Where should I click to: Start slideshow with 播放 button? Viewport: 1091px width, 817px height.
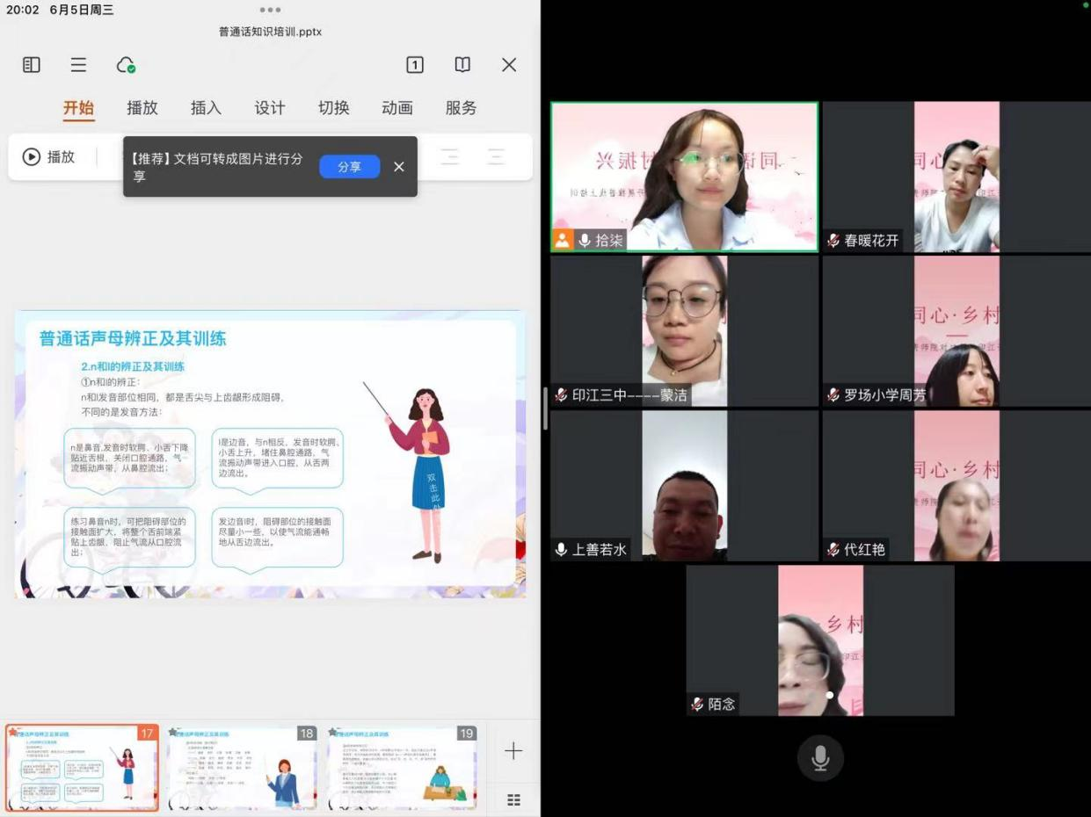[x=49, y=157]
